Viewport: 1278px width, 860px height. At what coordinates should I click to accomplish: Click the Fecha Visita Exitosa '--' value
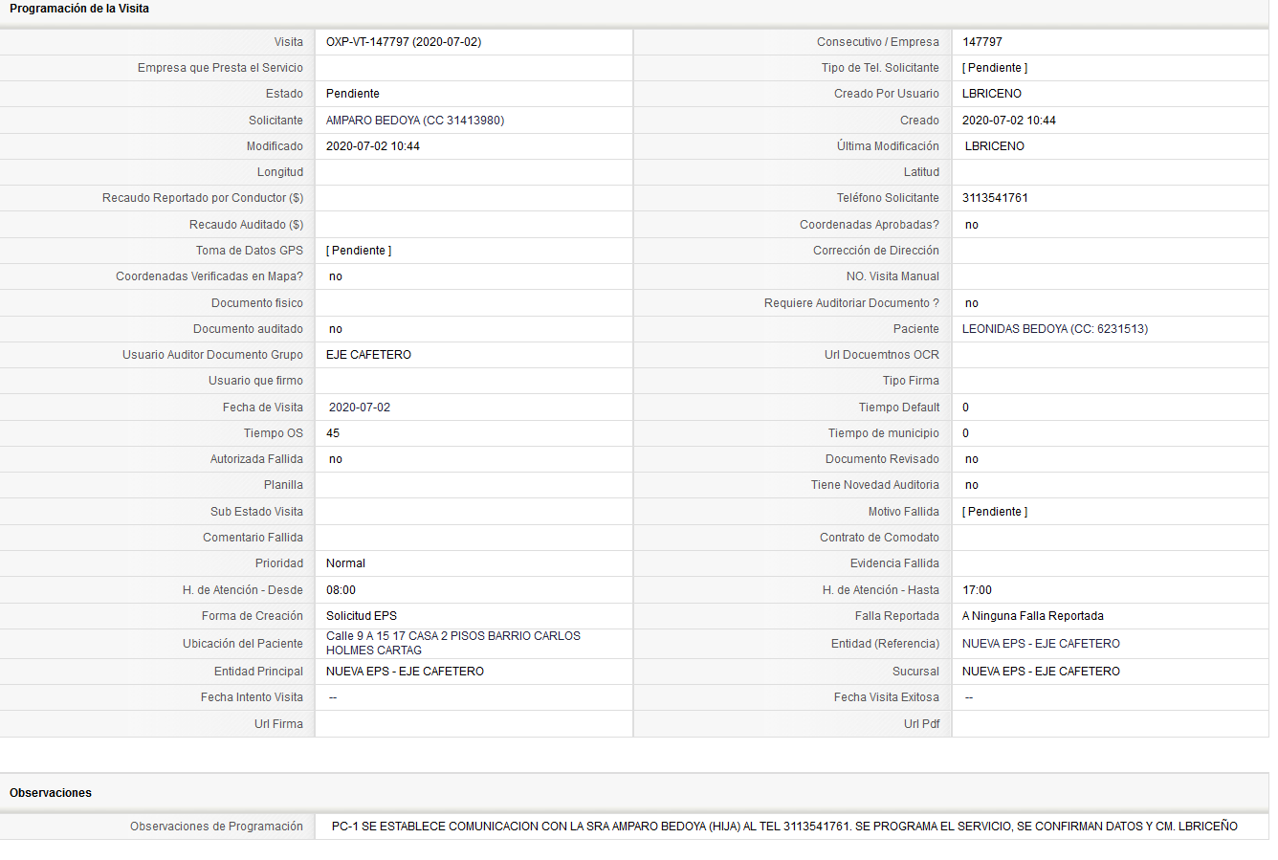[969, 697]
